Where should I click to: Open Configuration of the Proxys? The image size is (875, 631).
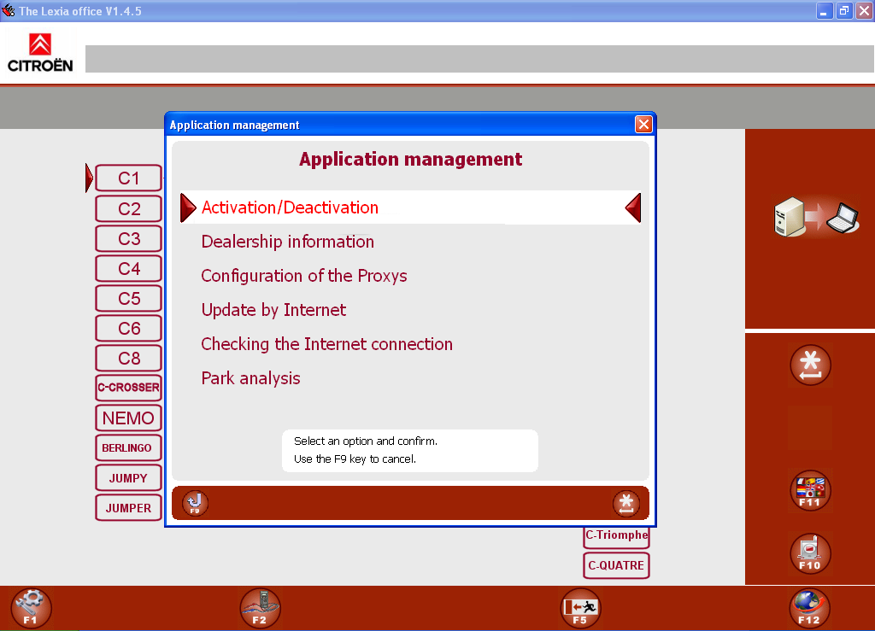pos(304,276)
